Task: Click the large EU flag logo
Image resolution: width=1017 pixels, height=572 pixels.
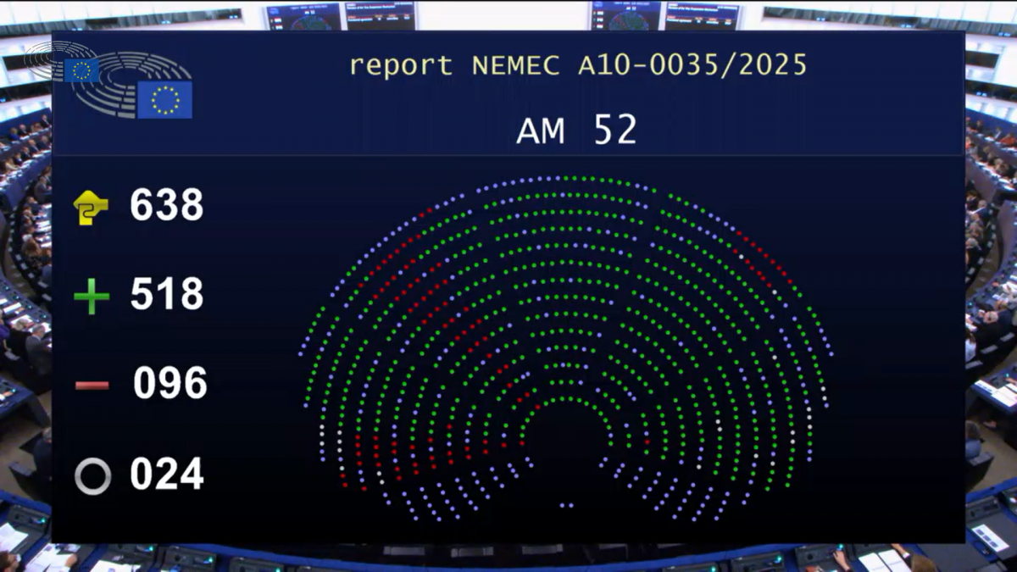Action: (x=164, y=100)
